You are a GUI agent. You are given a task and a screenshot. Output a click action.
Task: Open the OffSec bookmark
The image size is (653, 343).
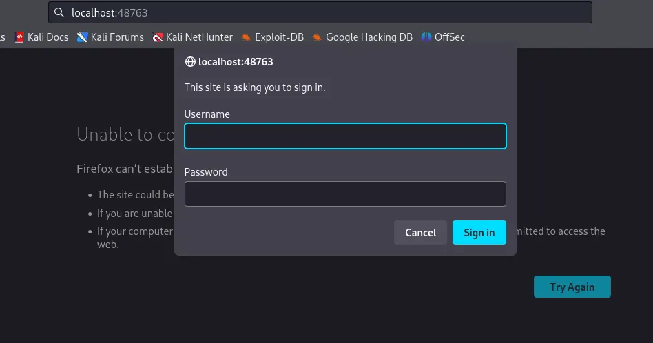443,37
